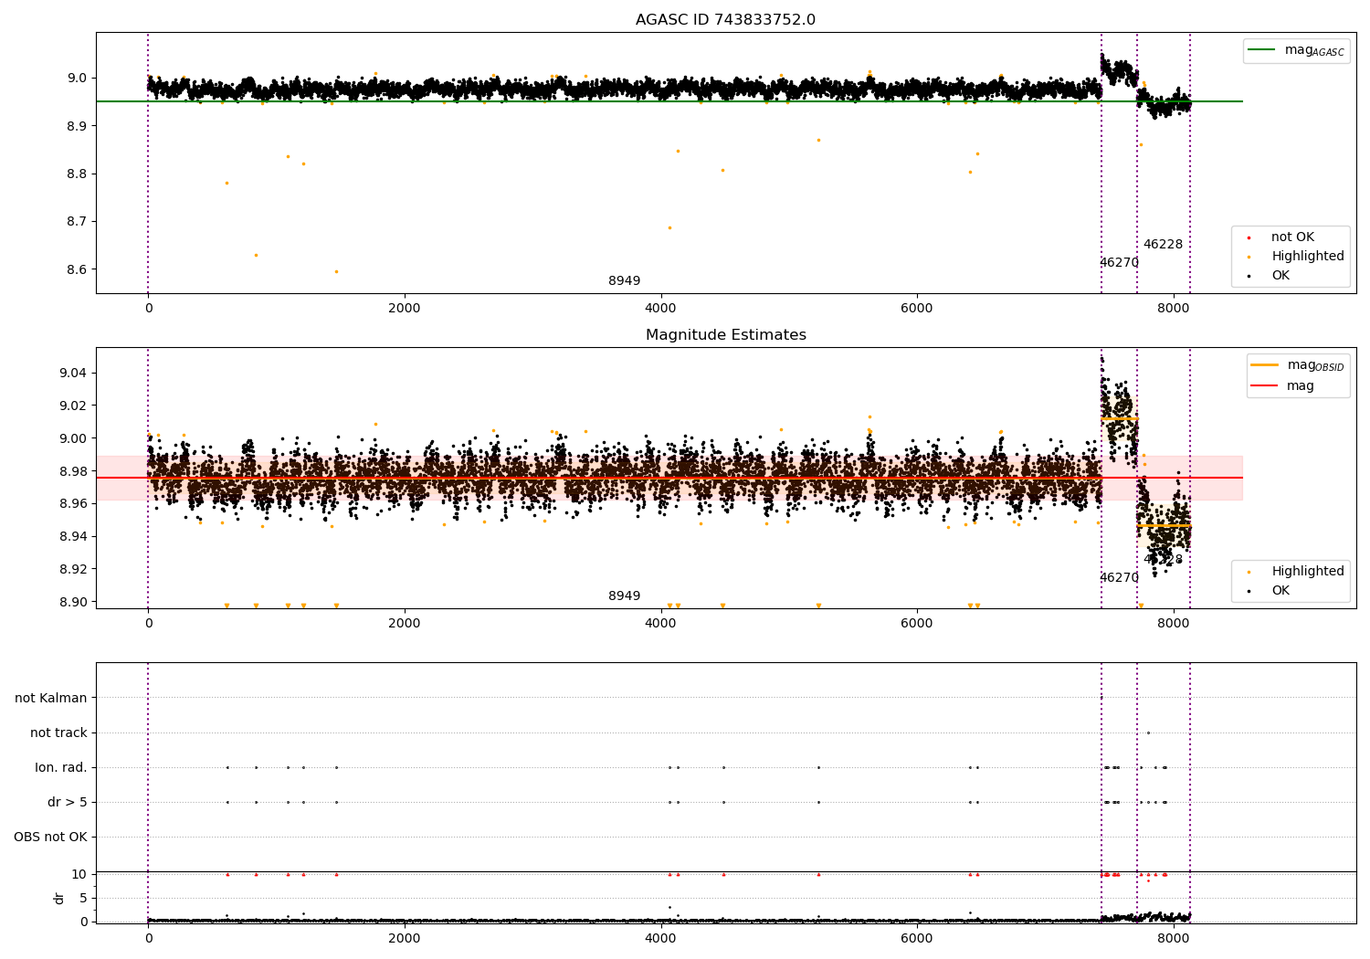
Task: Click x-axis tick '2000' under top AGASC plot
Action: point(404,309)
